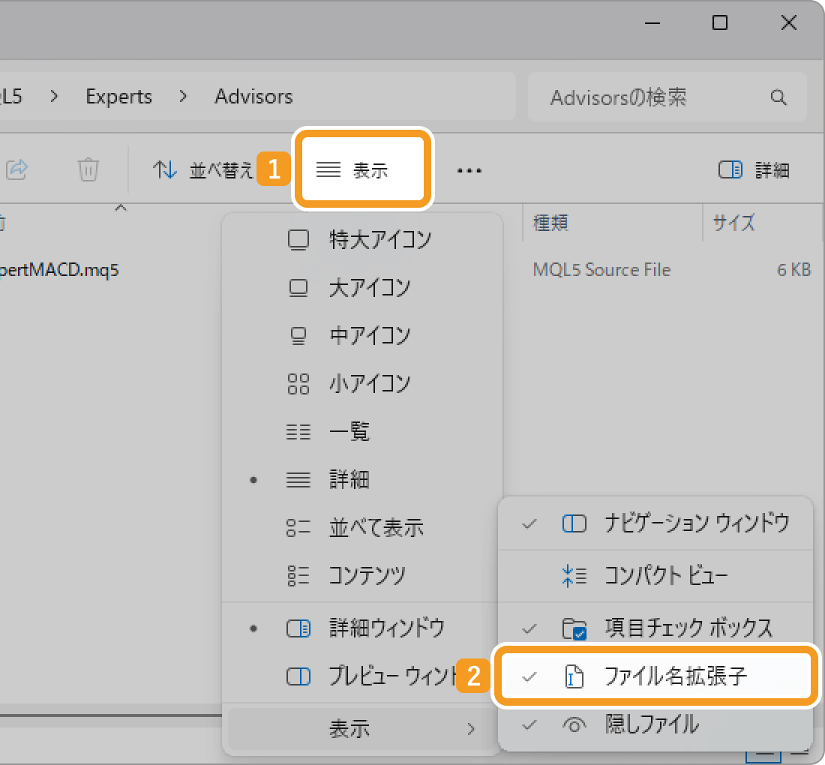Screen dimensions: 825x765
Task: Open the three-dots more options menu
Action: click(469, 170)
